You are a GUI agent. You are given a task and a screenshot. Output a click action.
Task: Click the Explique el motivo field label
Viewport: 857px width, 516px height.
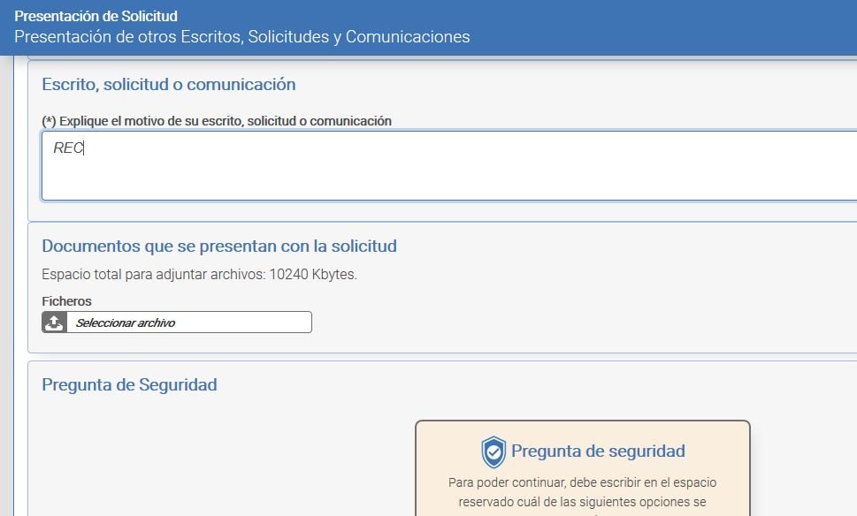(217, 121)
